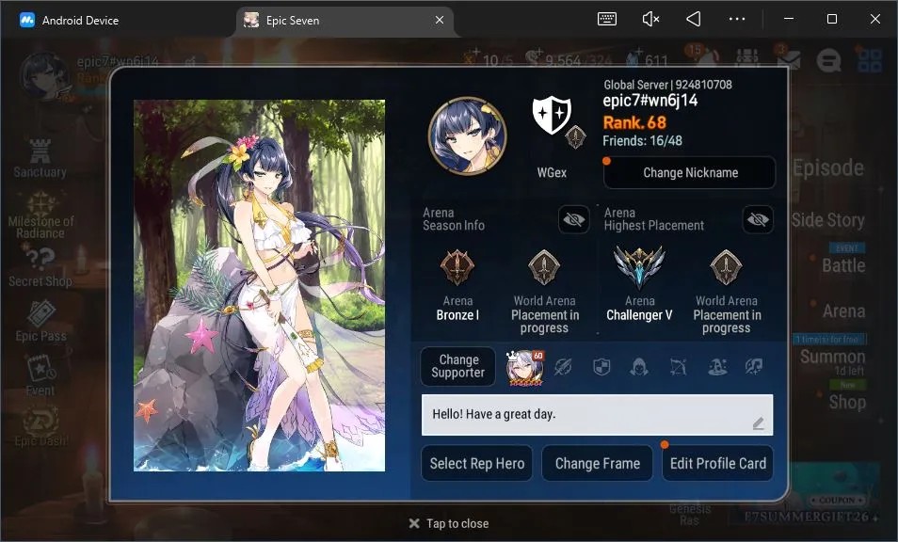The height and width of the screenshot is (542, 898).
Task: Click the Friends: 16/48 text
Action: click(x=642, y=141)
